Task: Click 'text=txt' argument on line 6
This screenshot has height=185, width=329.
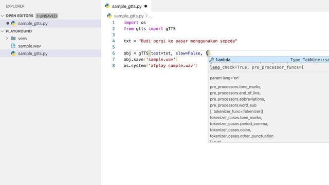Action: 161,53
